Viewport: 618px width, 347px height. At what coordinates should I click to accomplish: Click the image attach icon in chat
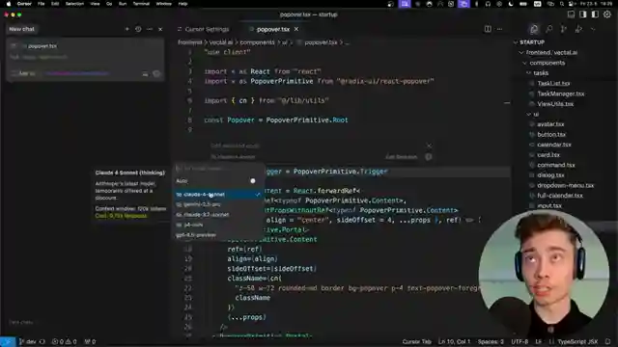pos(145,74)
